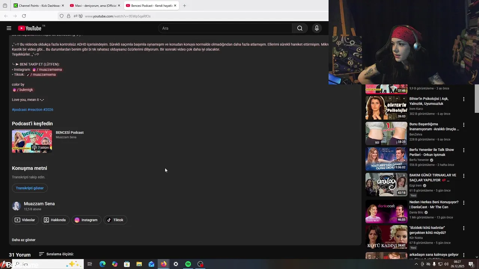The image size is (479, 269).
Task: Open the İrem Karcı channel name
Action: pos(416,109)
